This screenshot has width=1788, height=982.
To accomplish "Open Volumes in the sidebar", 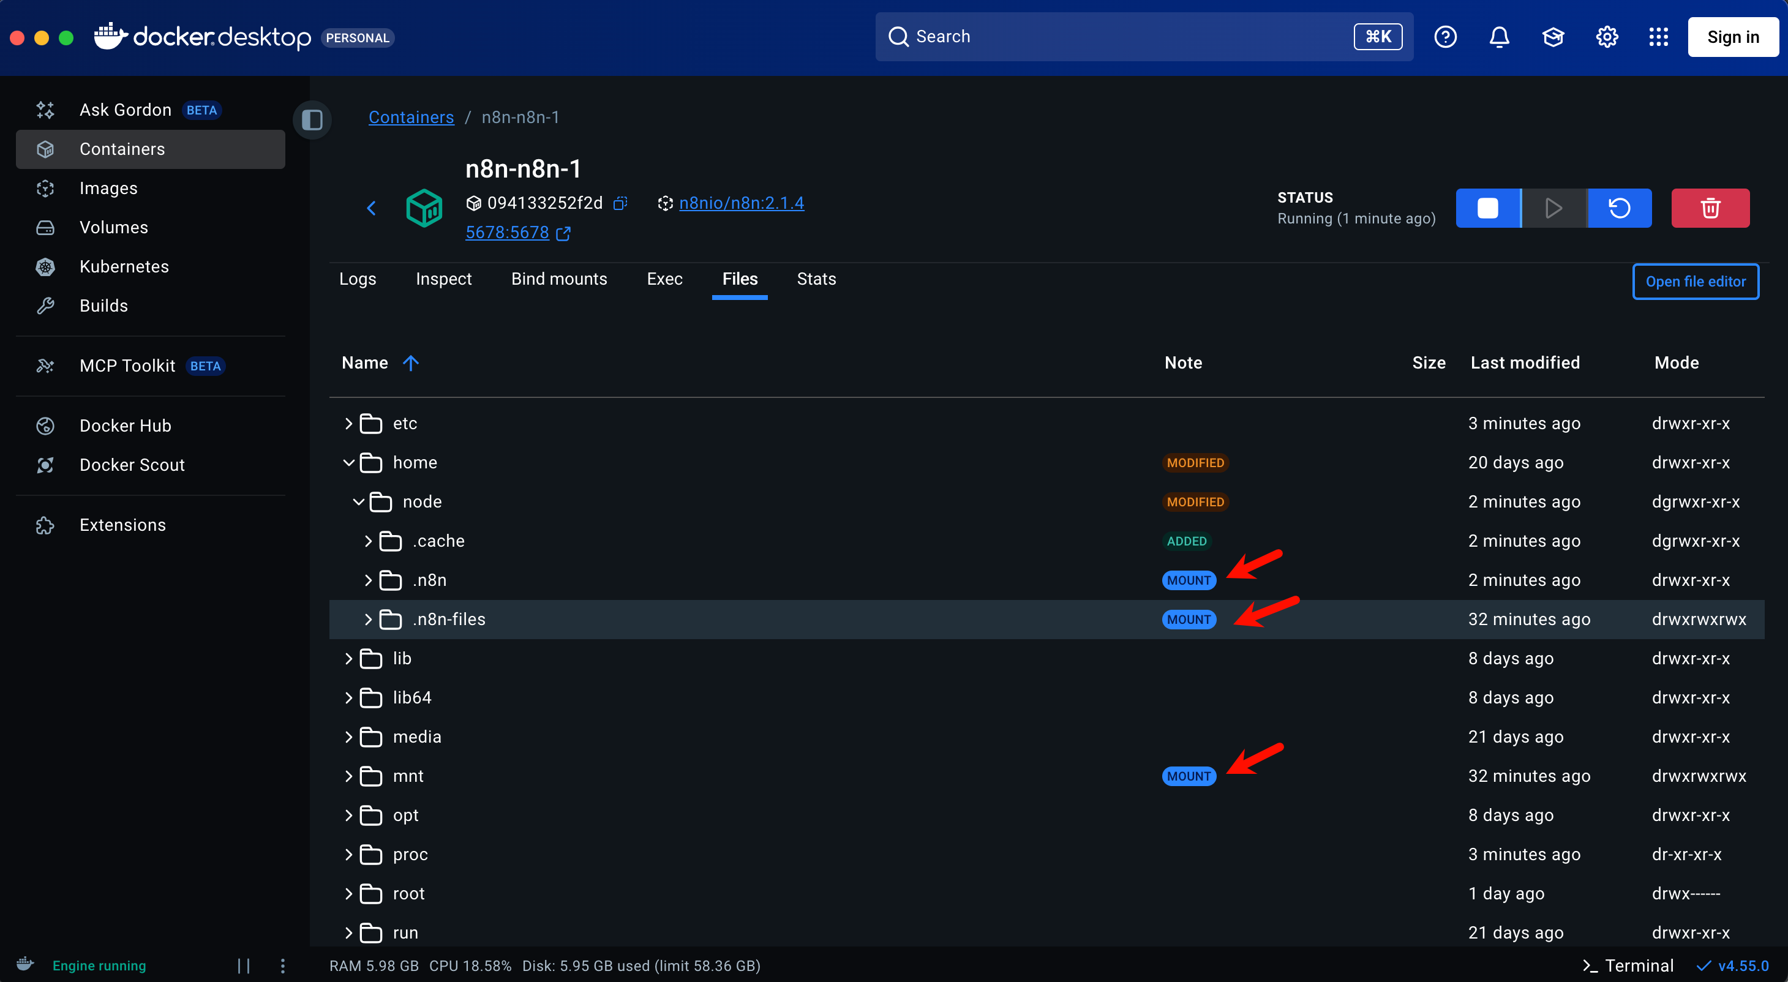I will (x=114, y=228).
